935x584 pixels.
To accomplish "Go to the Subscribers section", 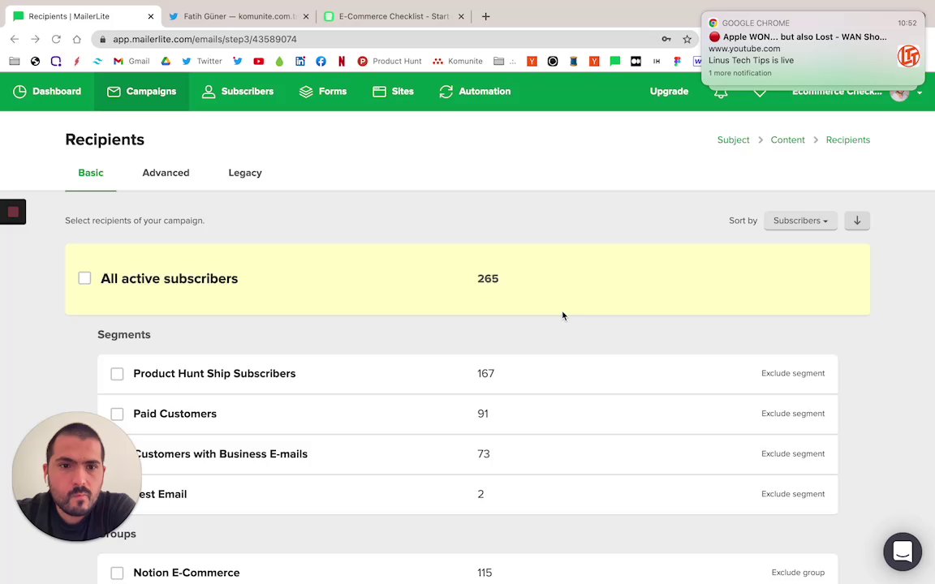I will (x=238, y=92).
